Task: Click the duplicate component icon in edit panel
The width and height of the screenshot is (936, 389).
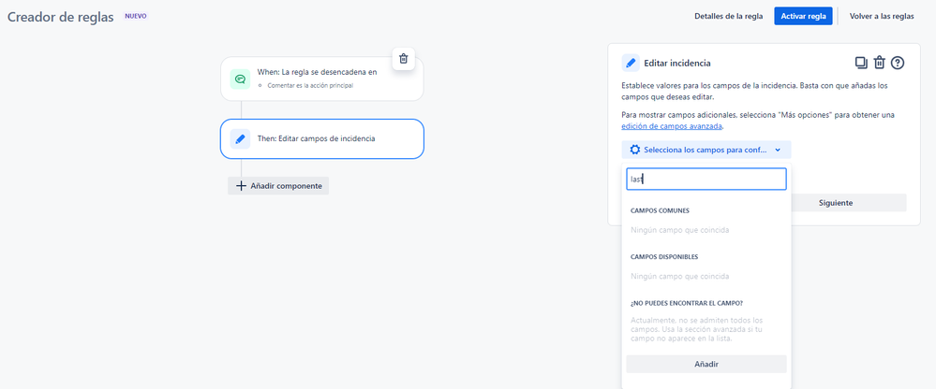Action: pyautogui.click(x=861, y=63)
